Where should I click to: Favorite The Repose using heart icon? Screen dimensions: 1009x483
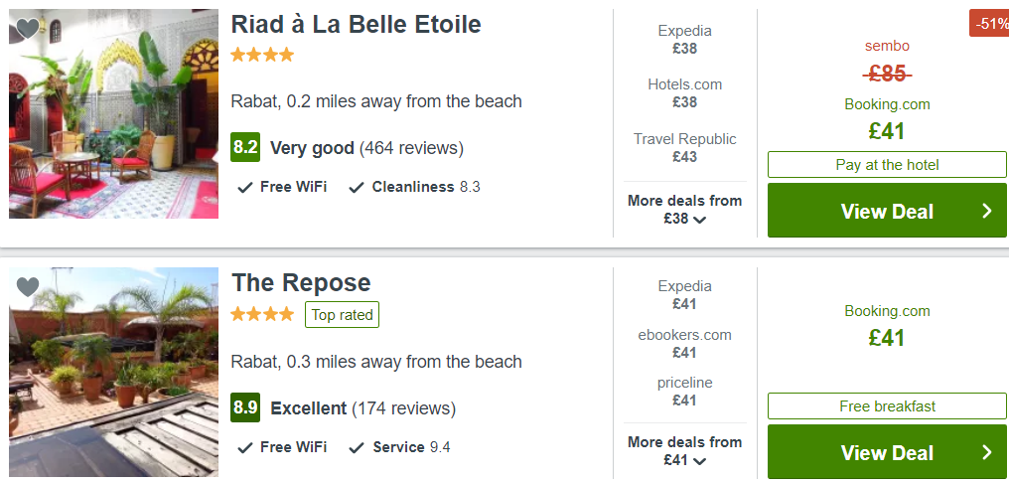[28, 287]
